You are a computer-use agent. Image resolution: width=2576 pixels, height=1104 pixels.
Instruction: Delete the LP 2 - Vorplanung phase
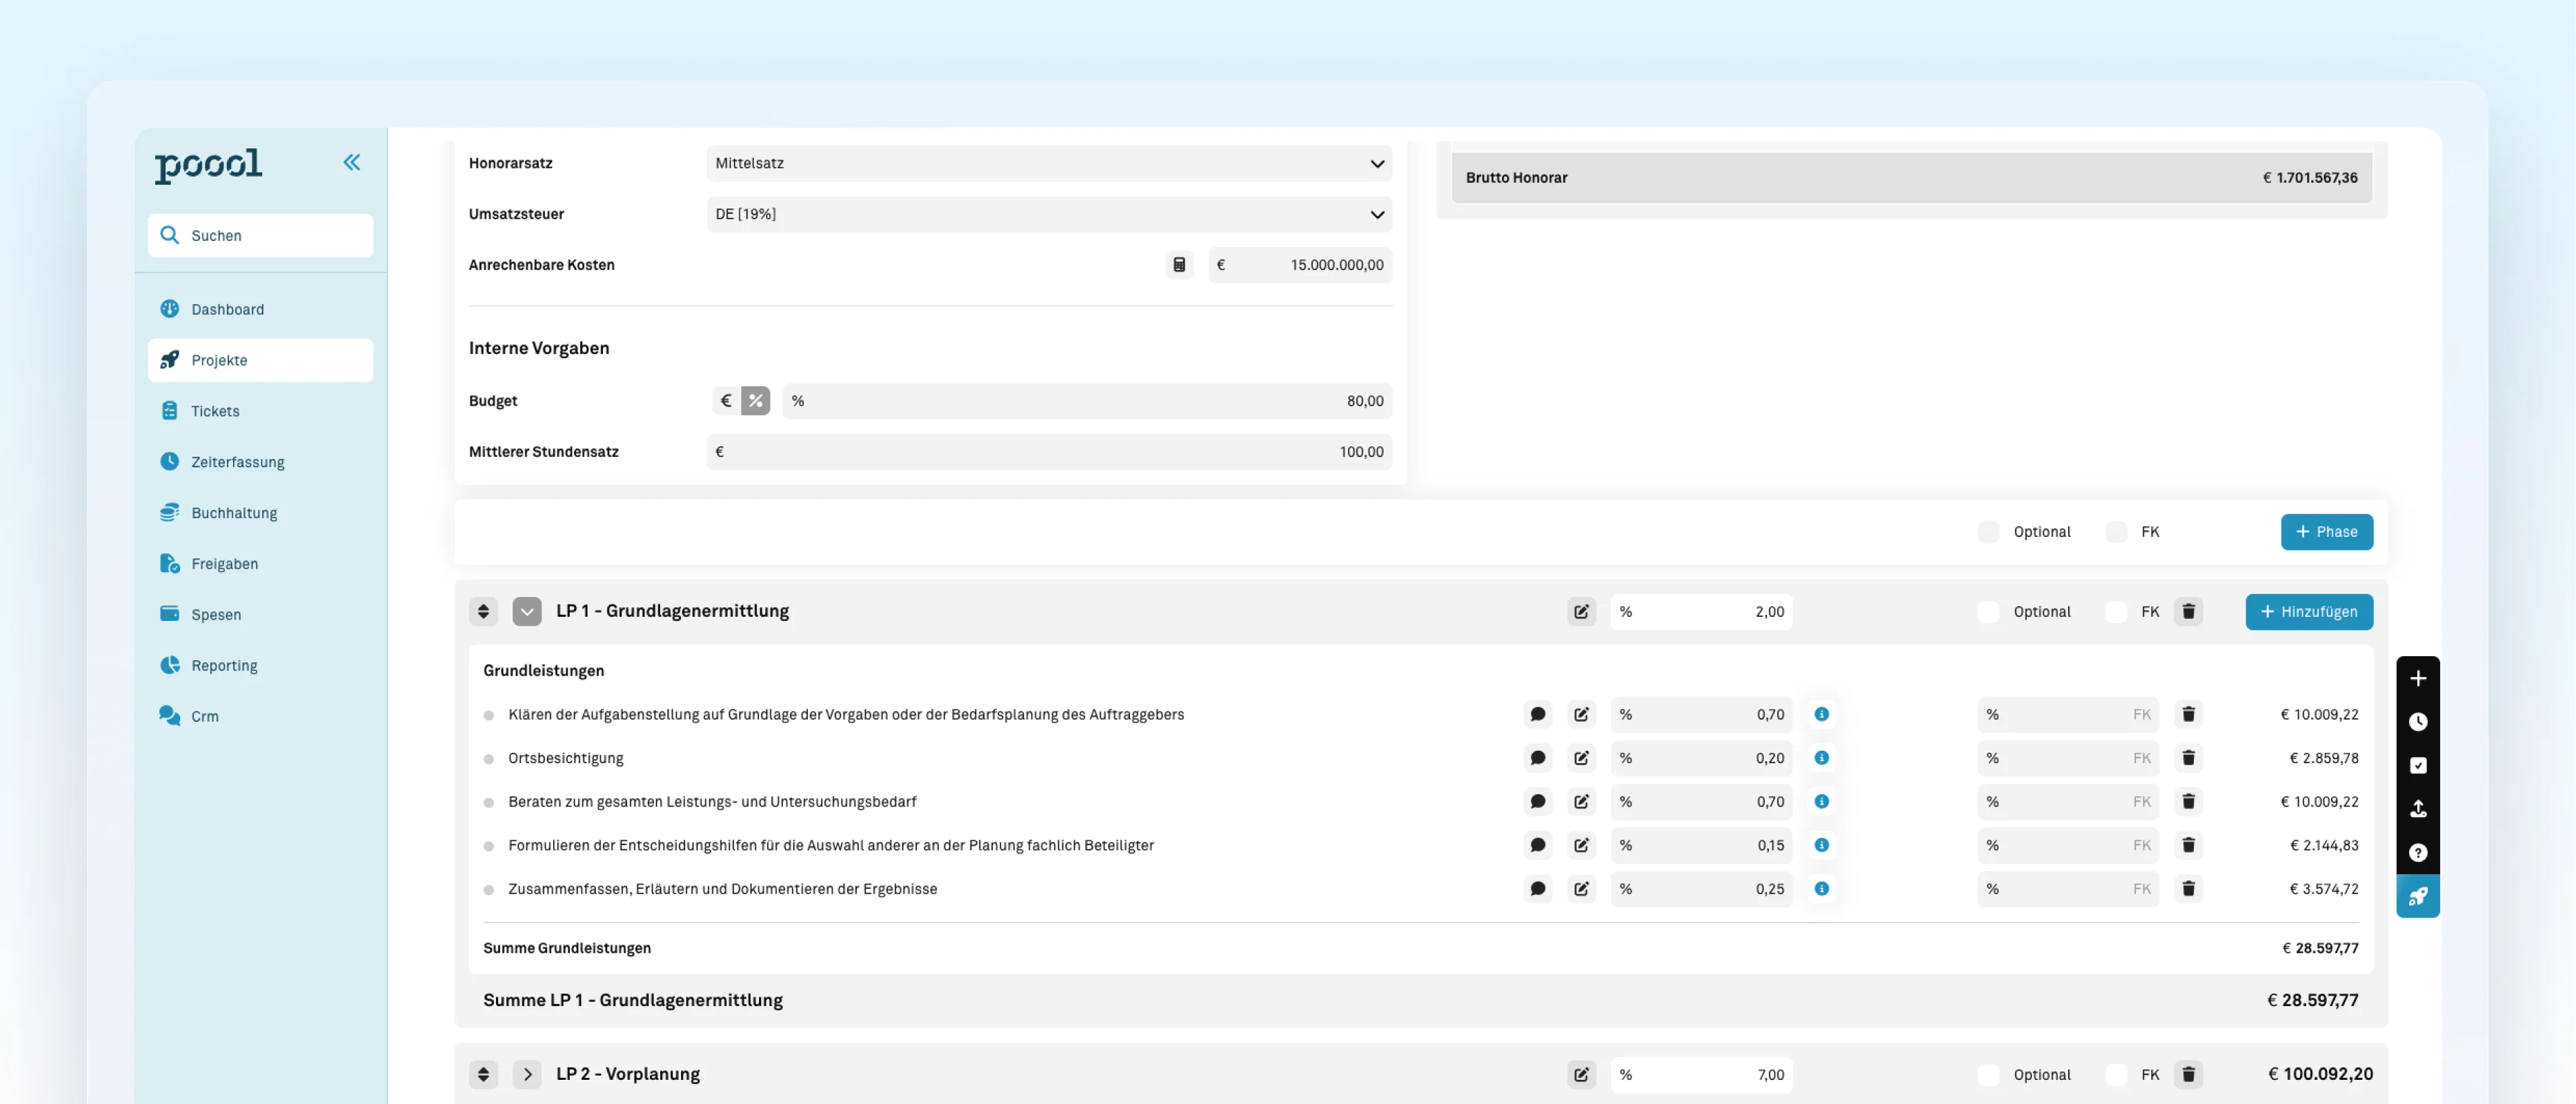[x=2188, y=1075]
